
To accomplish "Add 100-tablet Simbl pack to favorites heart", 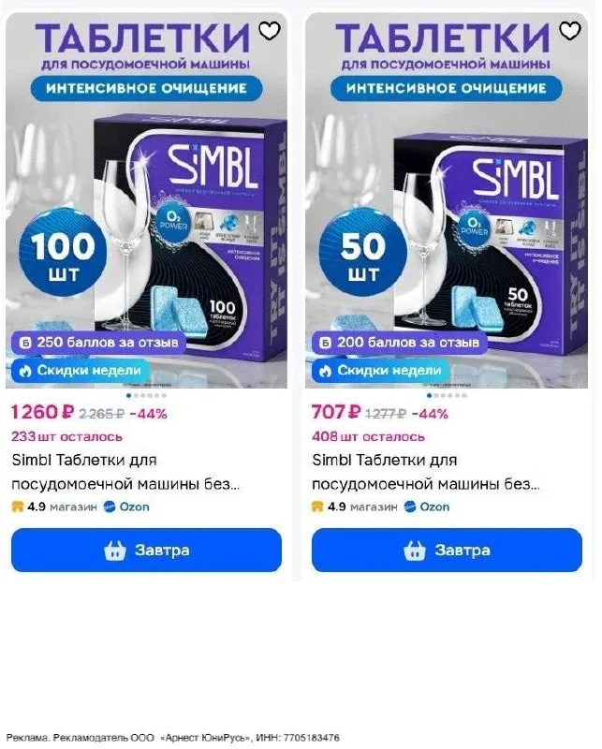I will [x=270, y=31].
